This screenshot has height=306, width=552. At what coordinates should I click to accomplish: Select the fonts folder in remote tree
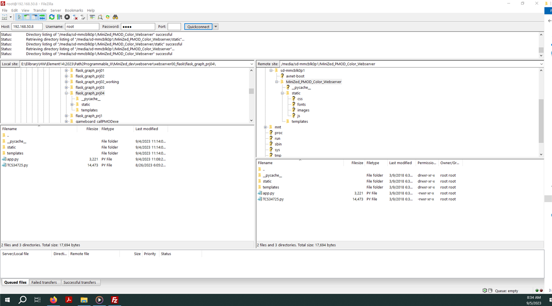pyautogui.click(x=301, y=104)
